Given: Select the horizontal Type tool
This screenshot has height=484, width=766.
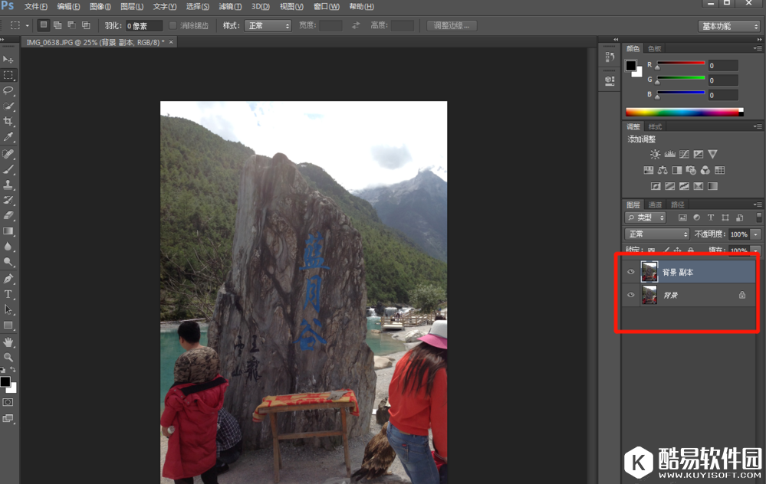Looking at the screenshot, I should point(8,294).
